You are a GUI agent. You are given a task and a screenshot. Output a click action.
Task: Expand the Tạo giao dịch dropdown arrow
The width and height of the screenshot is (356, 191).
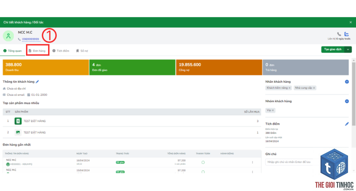coord(348,49)
